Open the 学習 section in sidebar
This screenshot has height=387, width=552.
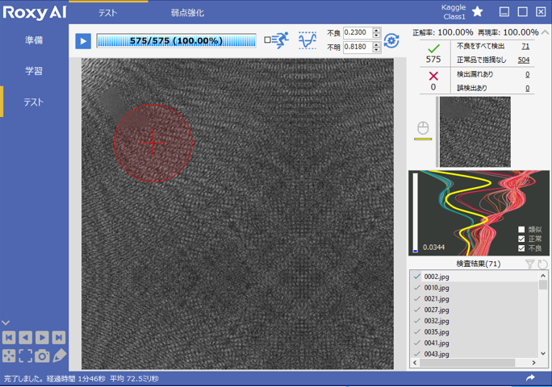point(34,71)
